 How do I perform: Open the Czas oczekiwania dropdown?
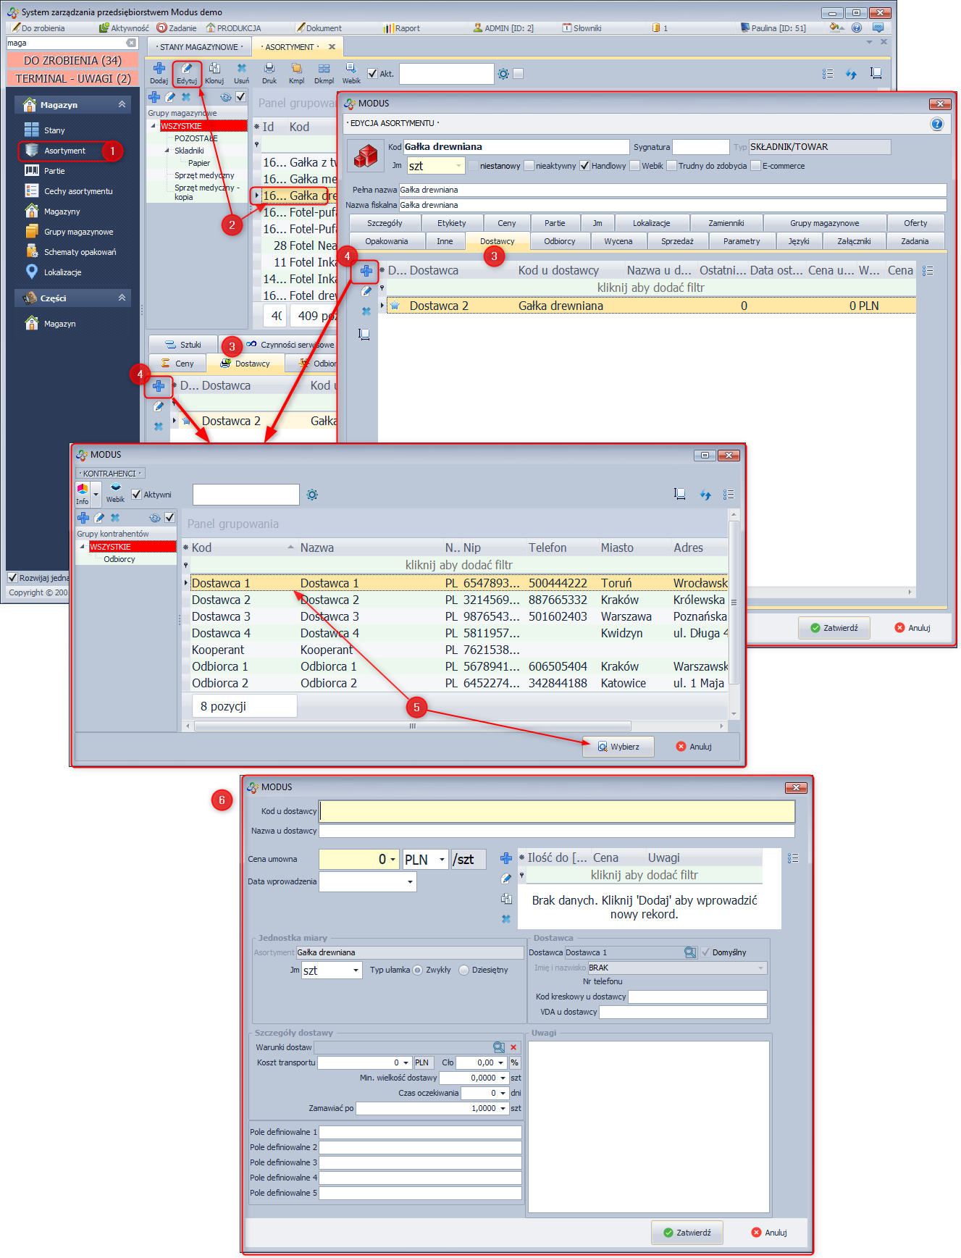[x=503, y=1094]
